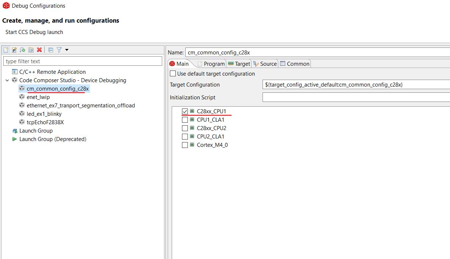Click the cube icon beside enet_lwip

pyautogui.click(x=22, y=97)
